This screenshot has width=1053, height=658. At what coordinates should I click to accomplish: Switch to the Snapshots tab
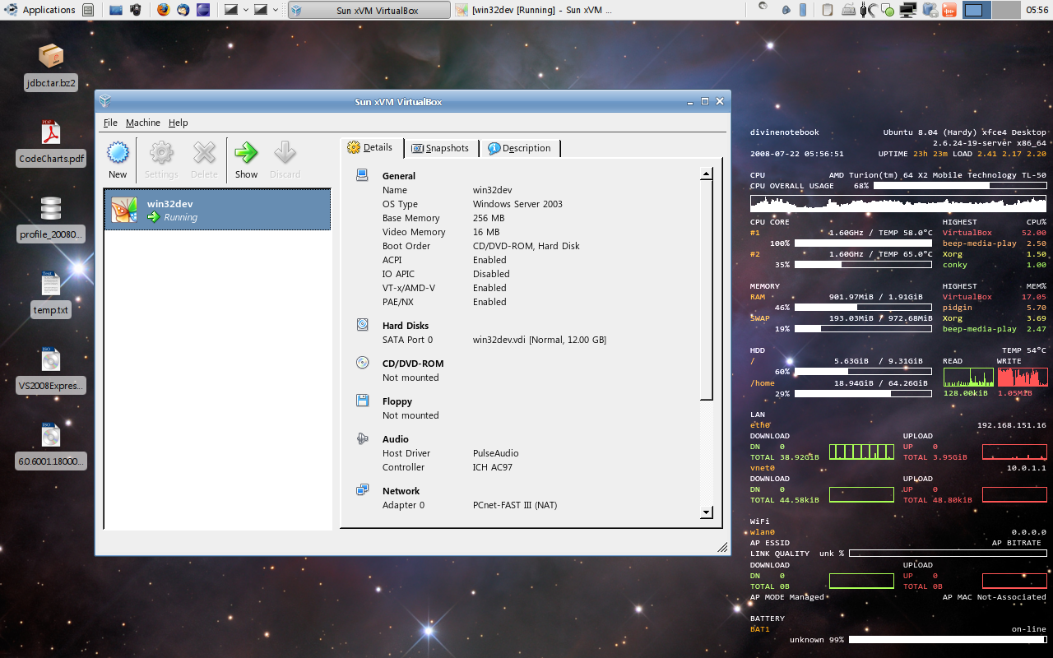(x=440, y=148)
